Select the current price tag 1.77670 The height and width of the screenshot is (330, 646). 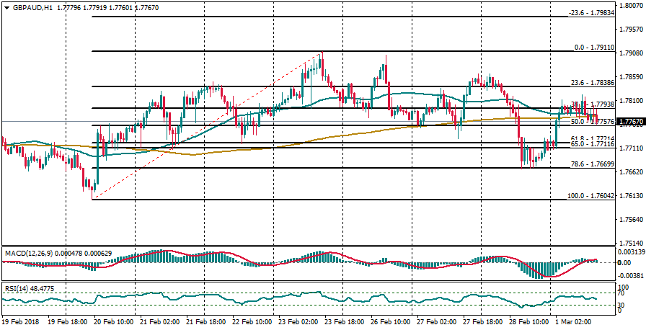click(629, 121)
